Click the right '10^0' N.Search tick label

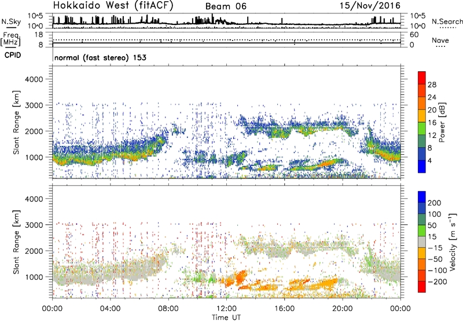point(418,26)
